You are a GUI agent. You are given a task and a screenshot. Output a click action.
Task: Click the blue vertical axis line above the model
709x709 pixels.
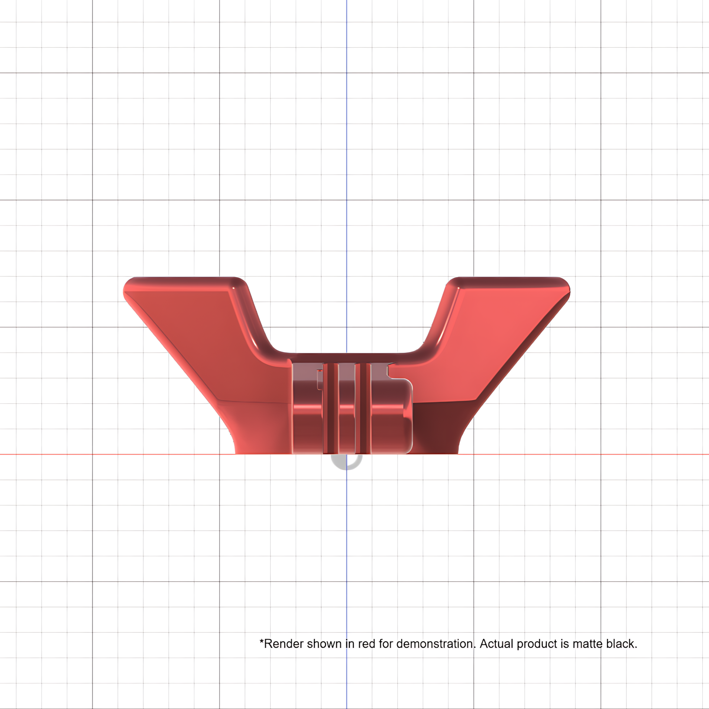347,137
